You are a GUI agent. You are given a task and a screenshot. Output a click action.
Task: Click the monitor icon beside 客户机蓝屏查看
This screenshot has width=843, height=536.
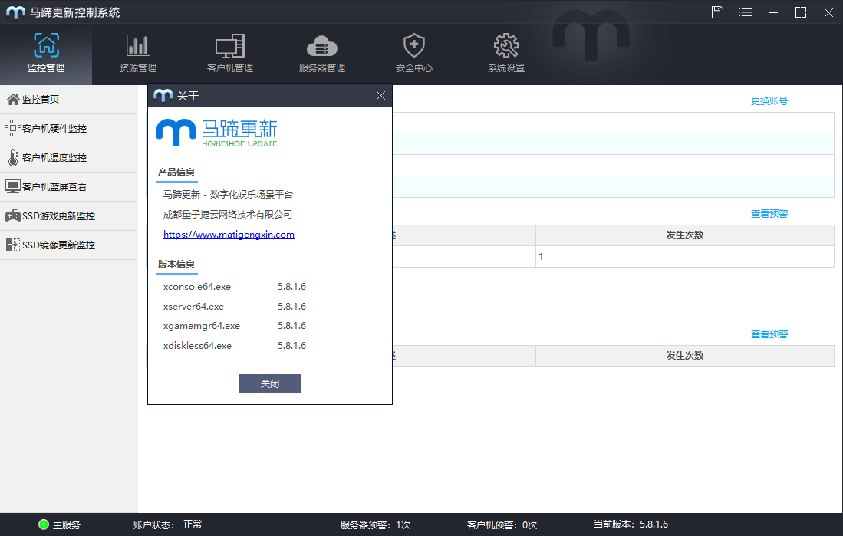(x=13, y=186)
